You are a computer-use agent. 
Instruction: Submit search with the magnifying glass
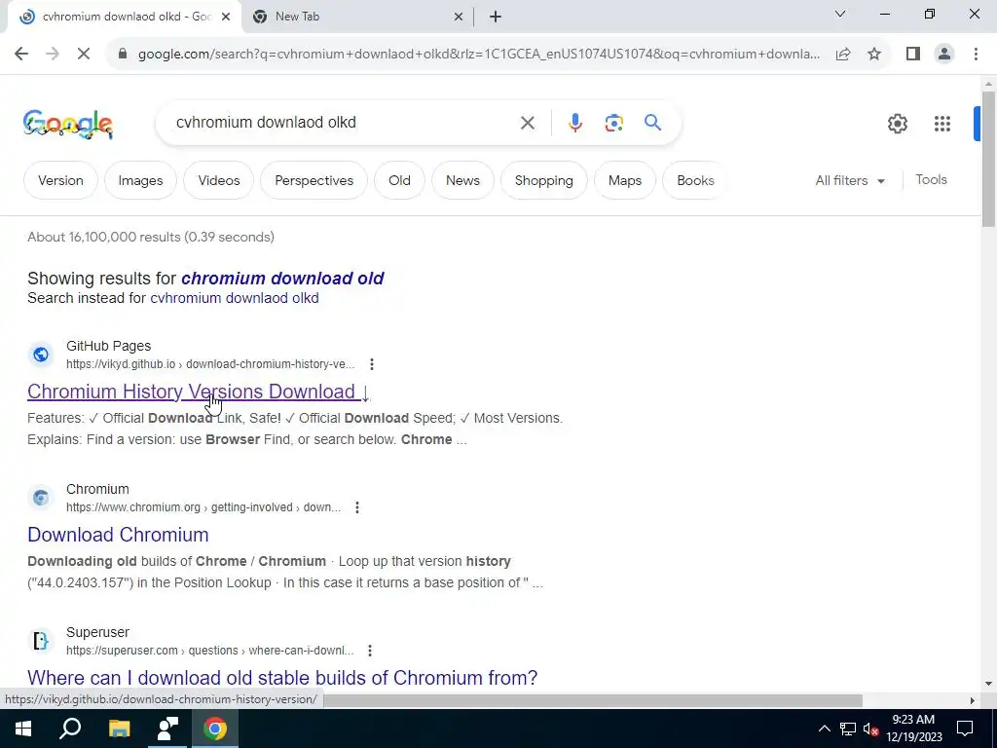[652, 122]
